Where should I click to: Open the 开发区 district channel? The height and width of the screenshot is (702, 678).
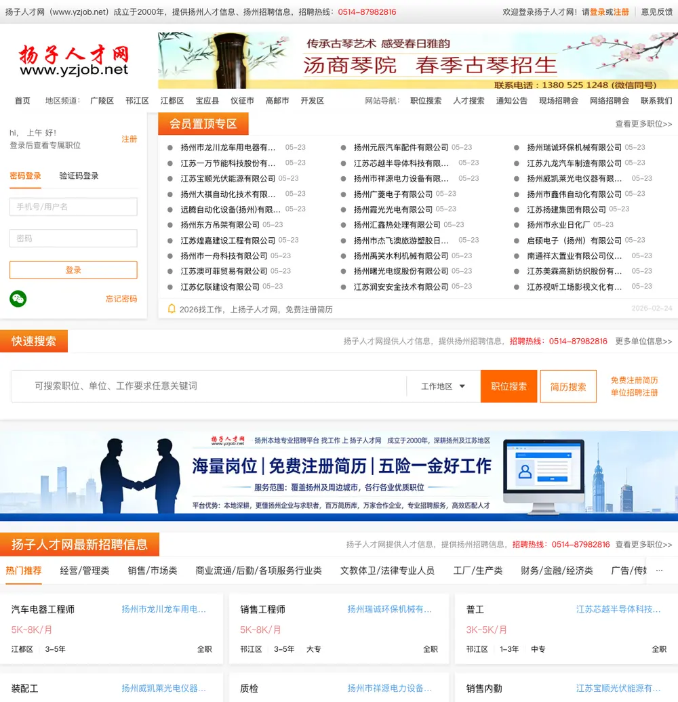pos(312,101)
